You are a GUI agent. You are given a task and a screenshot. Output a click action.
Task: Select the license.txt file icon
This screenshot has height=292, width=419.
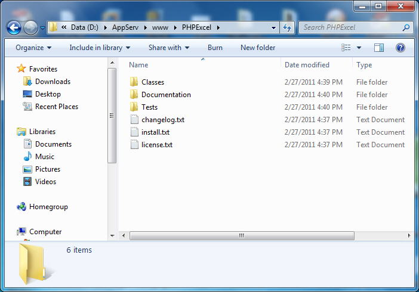(x=134, y=145)
